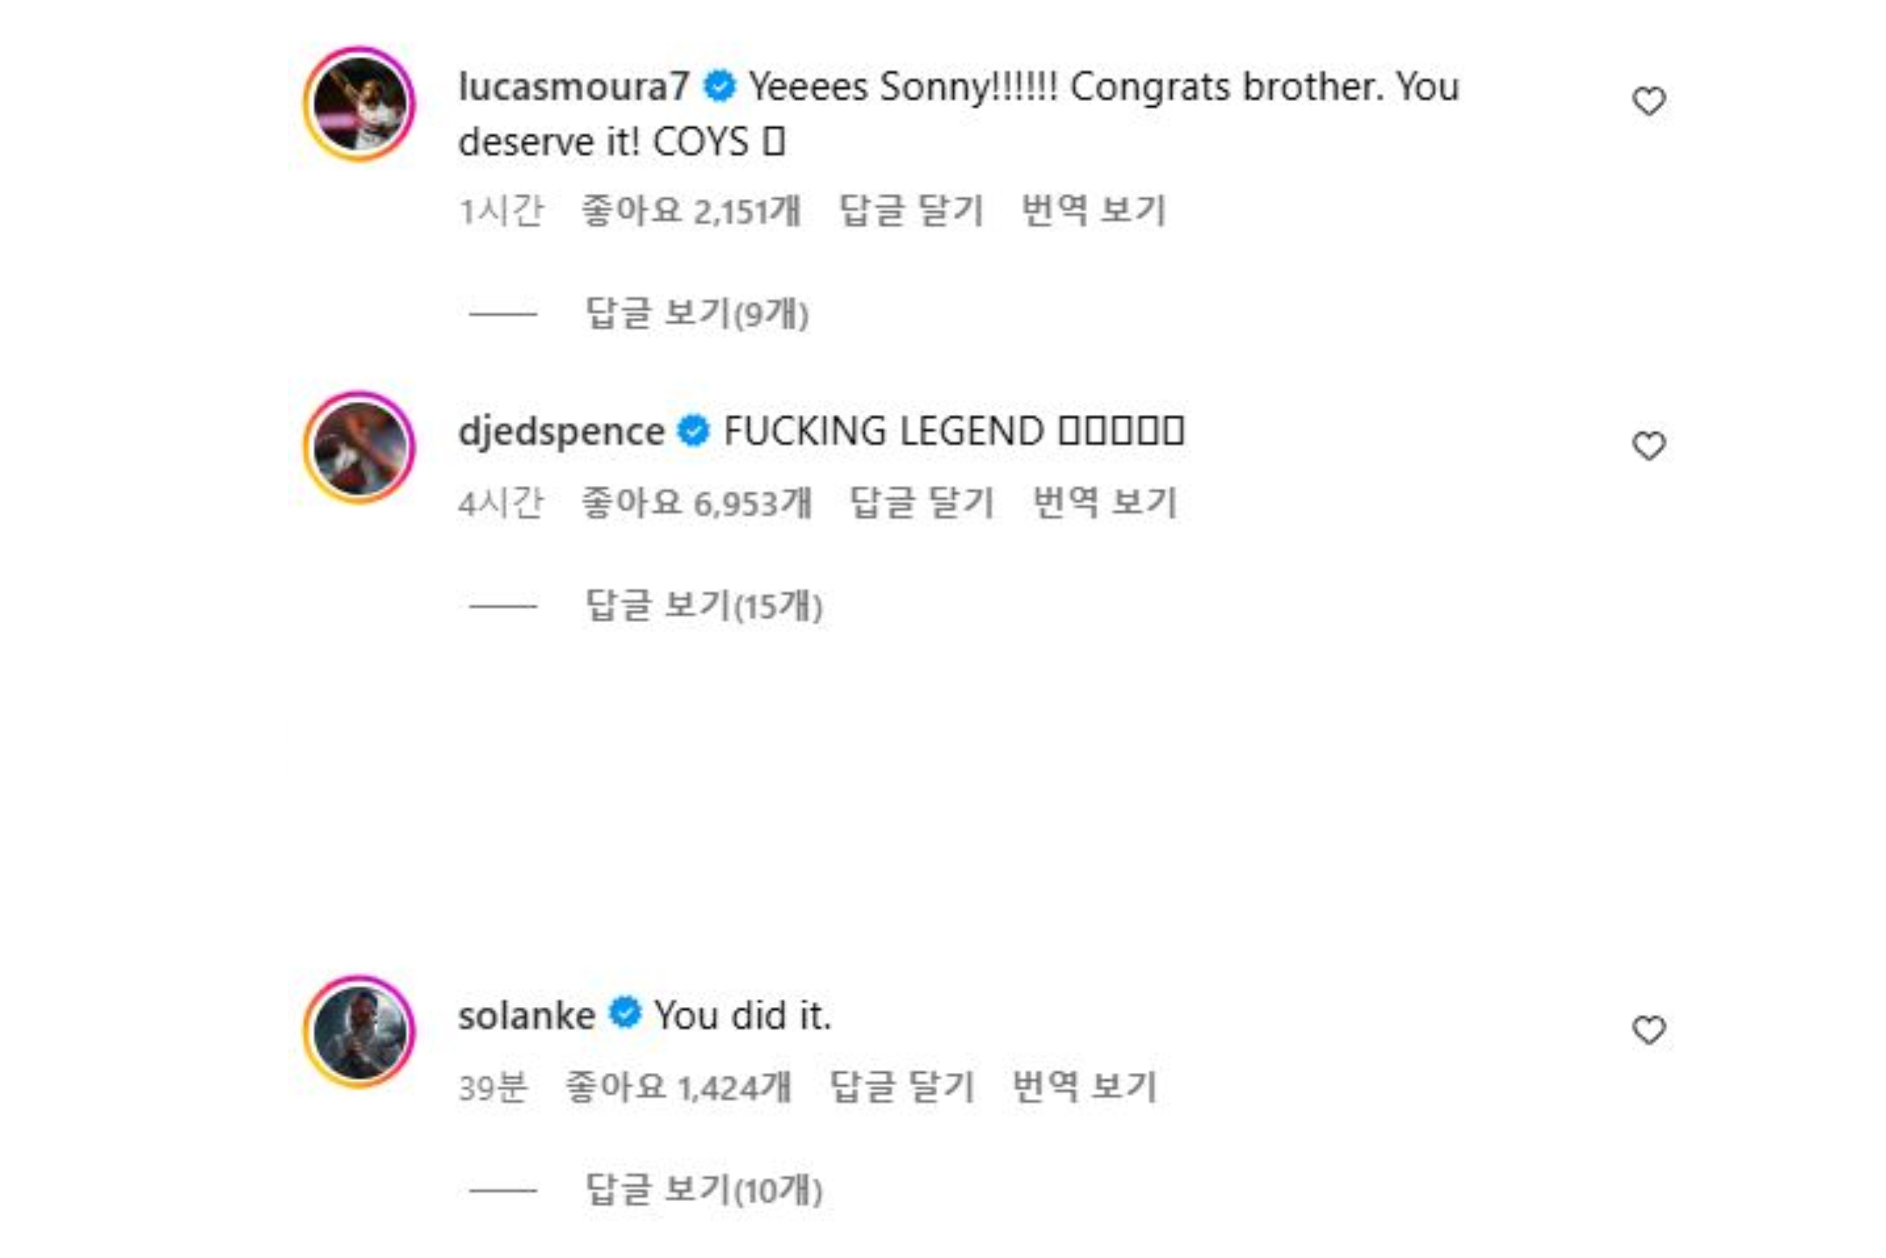Click the lucasmoura7 username
The height and width of the screenshot is (1258, 1886).
click(x=574, y=86)
